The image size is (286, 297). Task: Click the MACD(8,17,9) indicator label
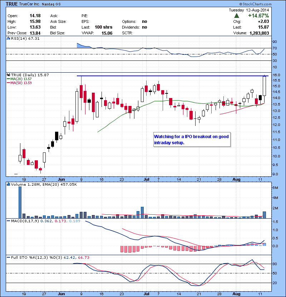pyautogui.click(x=25, y=221)
